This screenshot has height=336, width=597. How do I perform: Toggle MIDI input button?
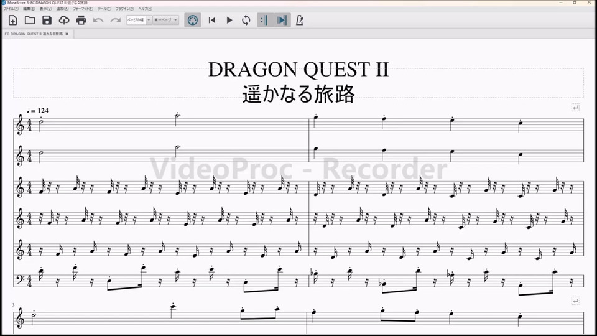(193, 20)
